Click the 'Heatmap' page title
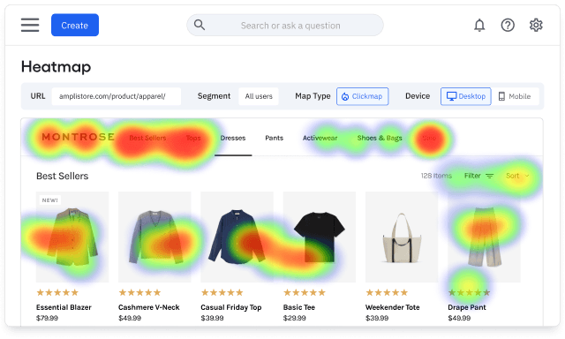 56,67
